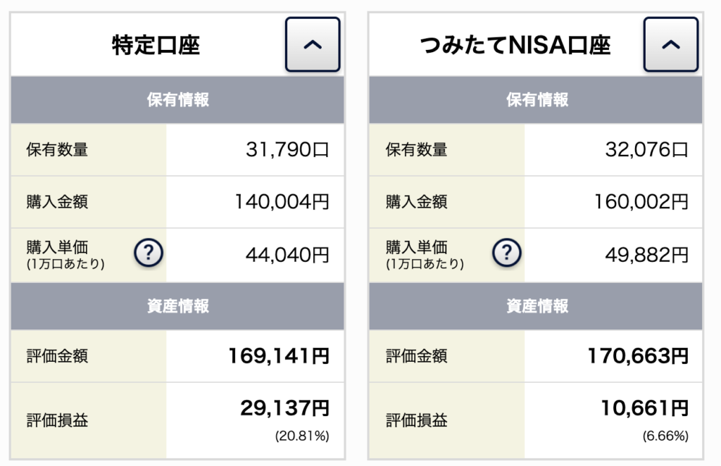Select the 29,137円 profit figure
The width and height of the screenshot is (721, 466).
coord(285,408)
